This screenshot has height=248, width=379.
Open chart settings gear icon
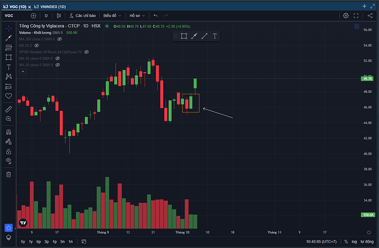pos(345,15)
